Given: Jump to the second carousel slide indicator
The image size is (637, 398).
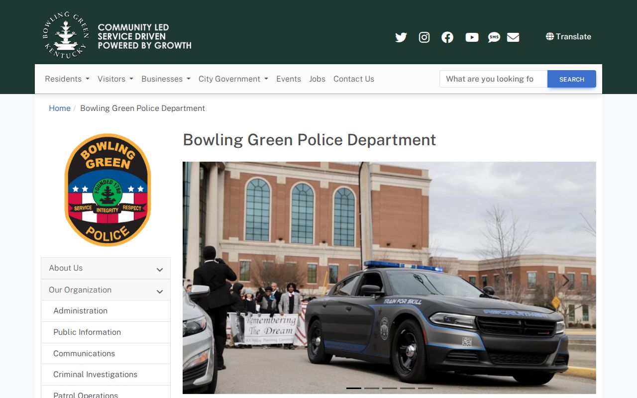Looking at the screenshot, I should tap(372, 388).
